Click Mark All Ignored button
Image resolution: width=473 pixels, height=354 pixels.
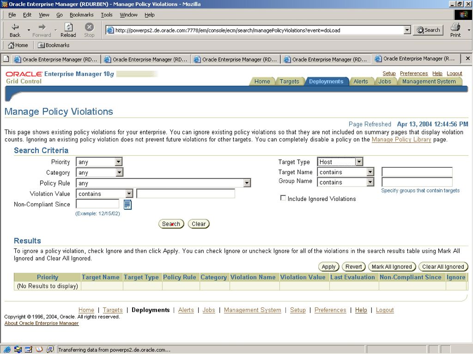click(x=392, y=267)
